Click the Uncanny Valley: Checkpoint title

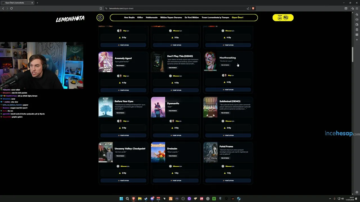(x=130, y=149)
